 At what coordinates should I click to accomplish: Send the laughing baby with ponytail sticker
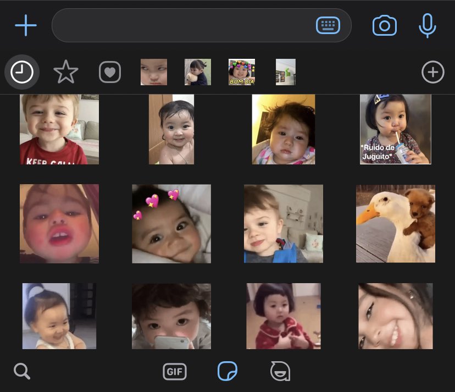(59, 316)
